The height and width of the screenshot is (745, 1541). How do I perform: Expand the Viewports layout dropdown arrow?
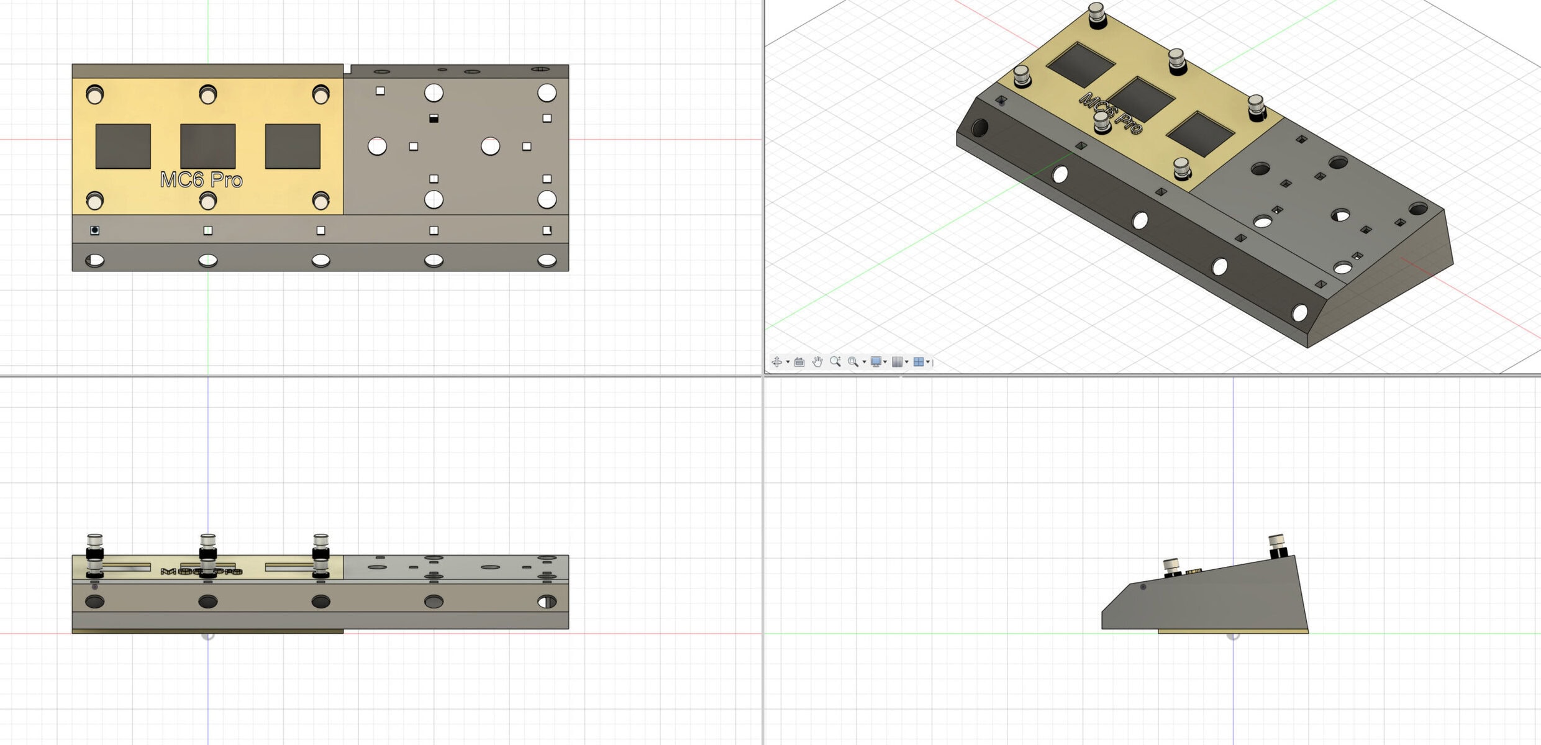[928, 362]
